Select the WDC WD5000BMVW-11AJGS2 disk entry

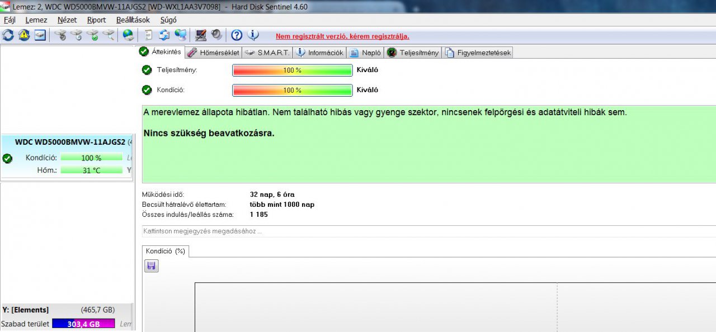point(67,158)
